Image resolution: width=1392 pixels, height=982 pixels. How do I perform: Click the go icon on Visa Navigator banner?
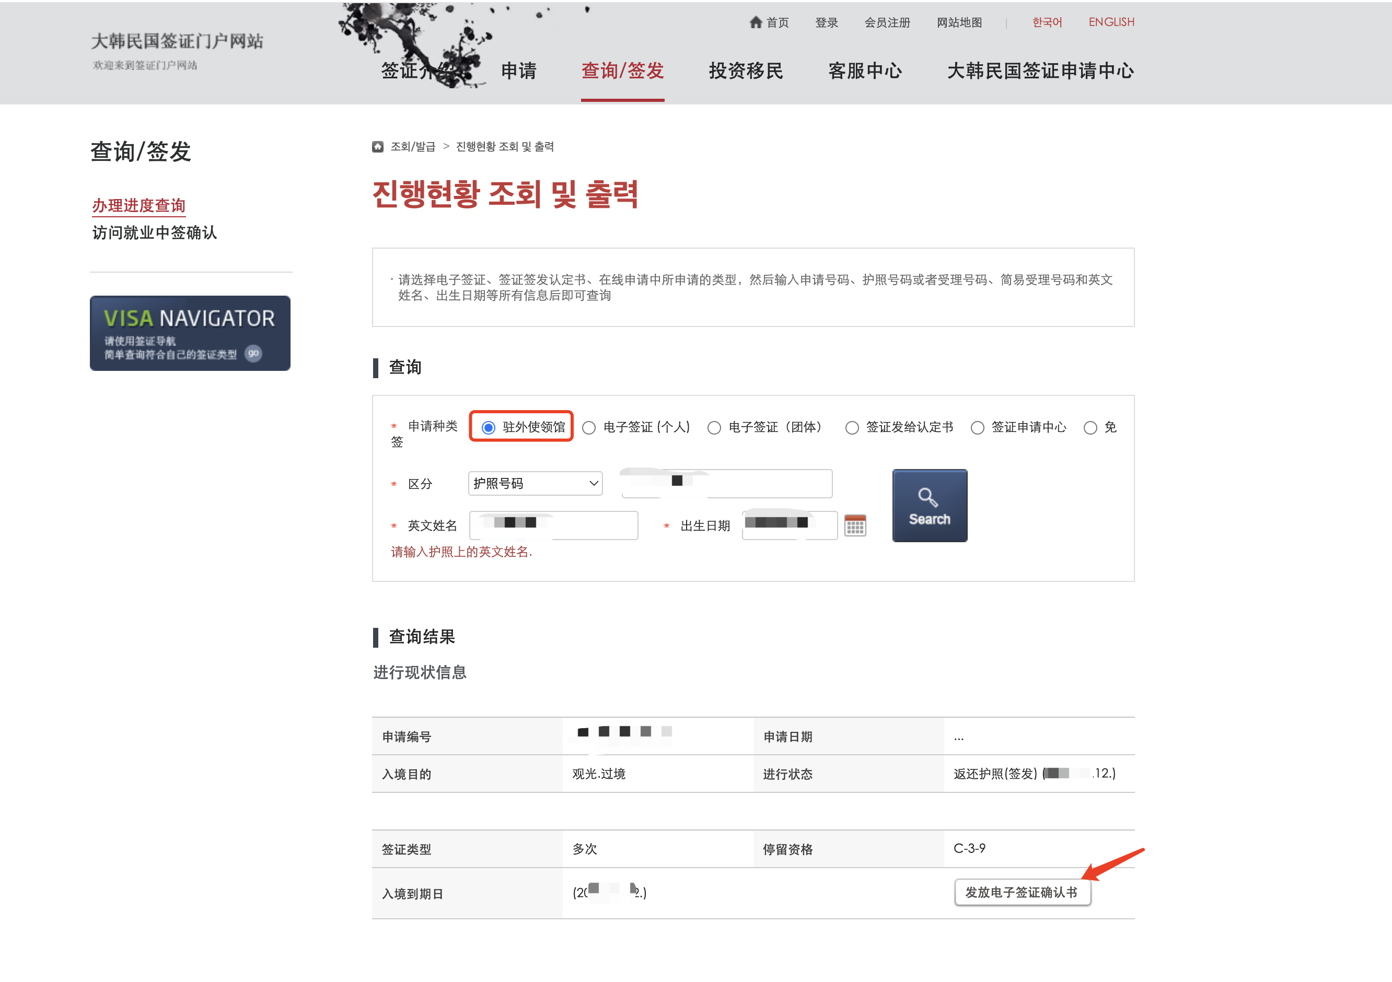[x=253, y=354]
